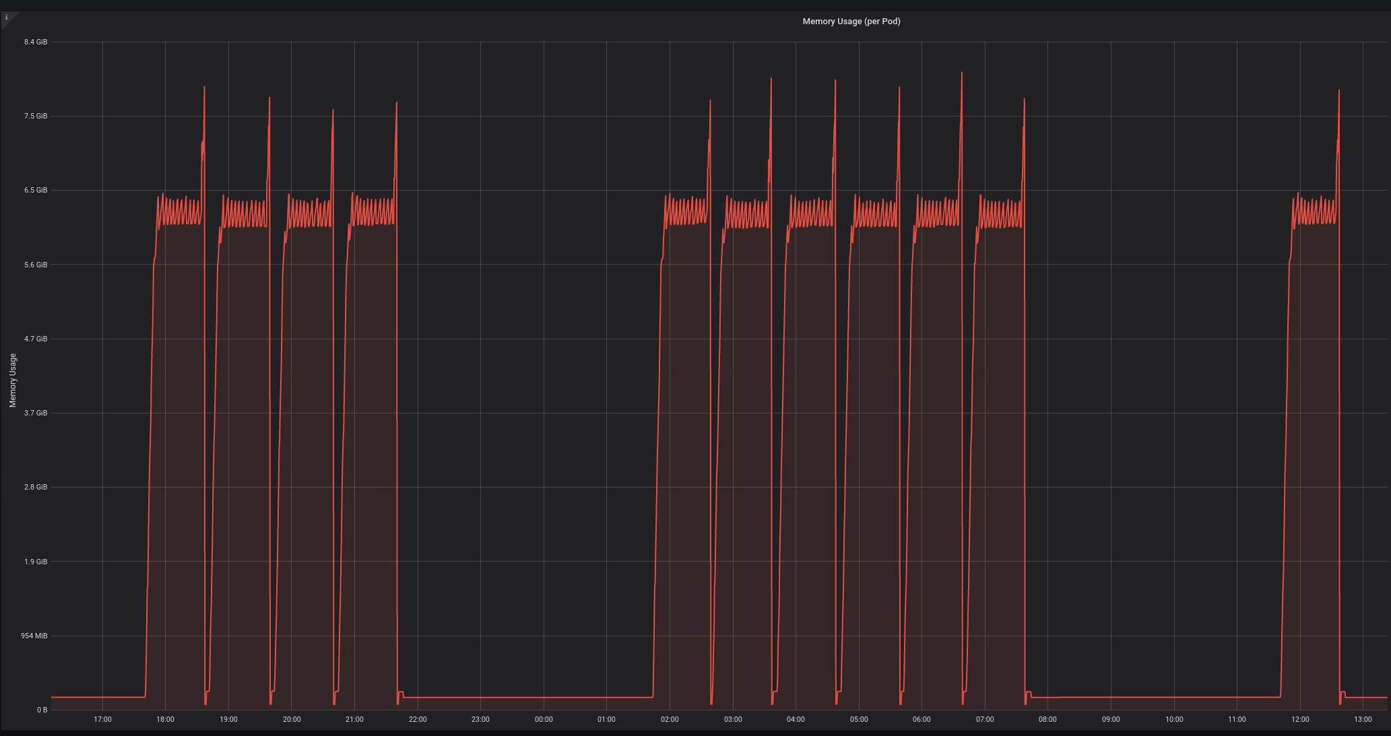Click the "8.4 GiB" label on the Y axis
This screenshot has width=1391, height=736.
click(34, 41)
